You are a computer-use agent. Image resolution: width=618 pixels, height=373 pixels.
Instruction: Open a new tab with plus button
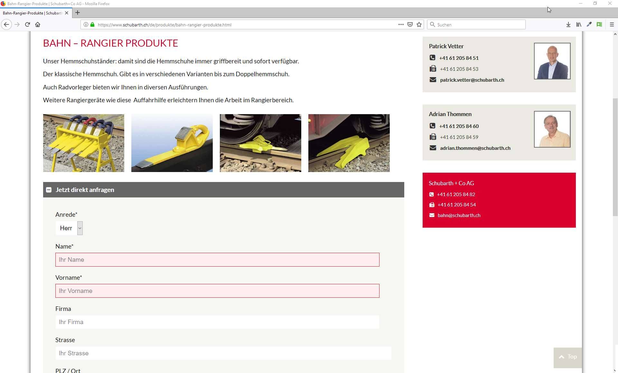tap(78, 13)
